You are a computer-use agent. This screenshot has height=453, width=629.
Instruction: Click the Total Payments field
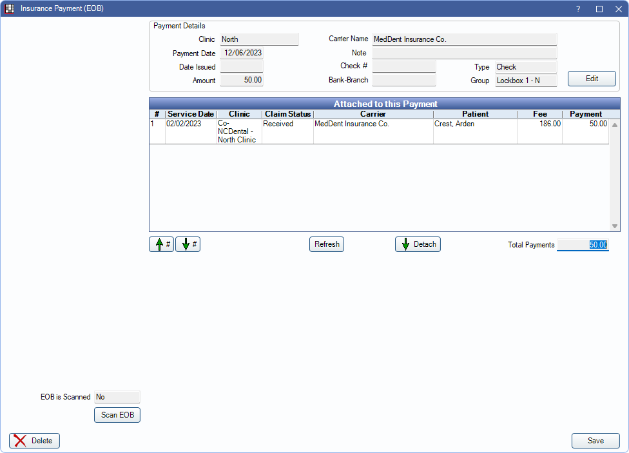(583, 245)
